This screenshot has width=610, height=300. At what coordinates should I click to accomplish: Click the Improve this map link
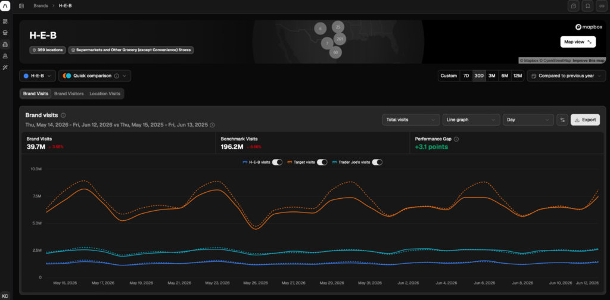589,61
